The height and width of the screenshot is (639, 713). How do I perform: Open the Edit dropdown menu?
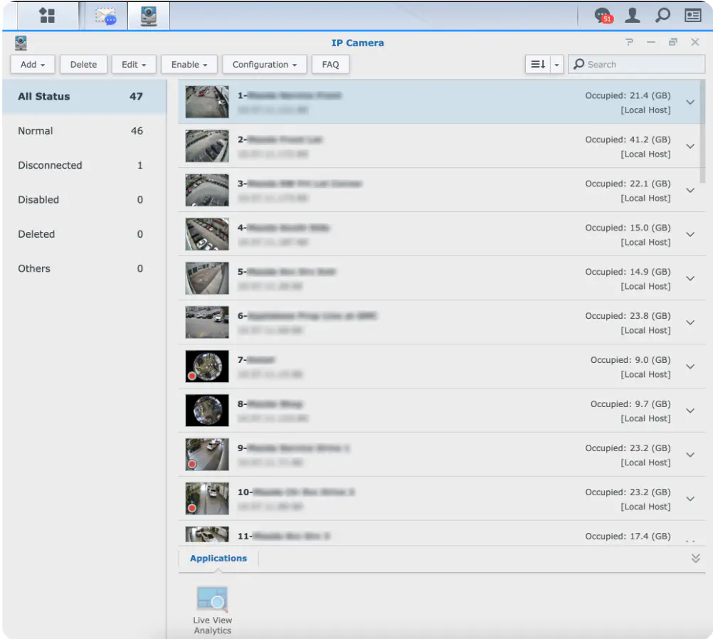coord(134,64)
